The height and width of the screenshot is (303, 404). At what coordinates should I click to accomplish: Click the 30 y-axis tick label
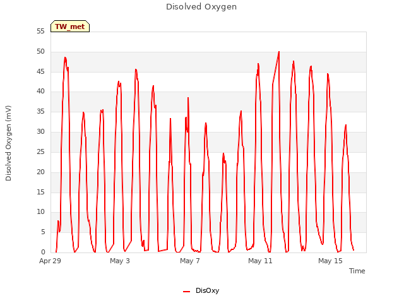[40, 131]
